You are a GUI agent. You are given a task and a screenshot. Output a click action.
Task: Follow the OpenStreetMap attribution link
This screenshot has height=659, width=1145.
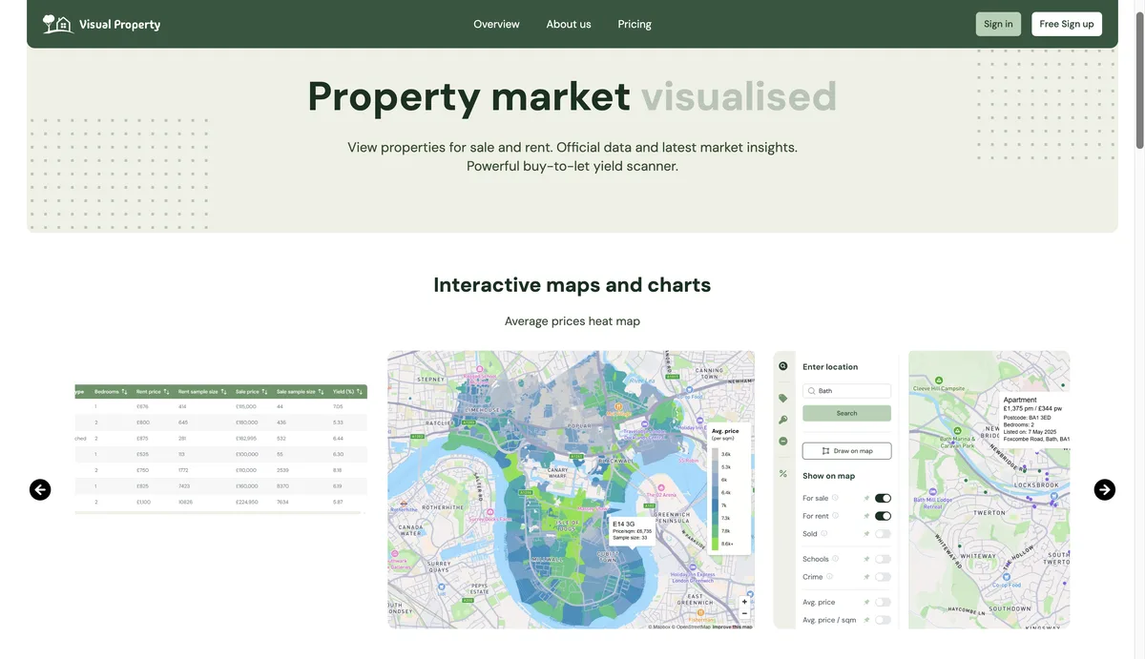click(693, 627)
